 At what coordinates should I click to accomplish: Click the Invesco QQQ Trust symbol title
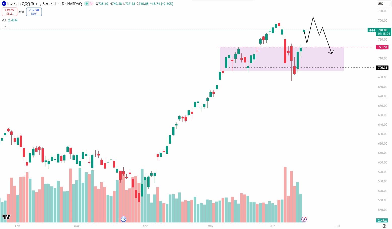(45, 4)
